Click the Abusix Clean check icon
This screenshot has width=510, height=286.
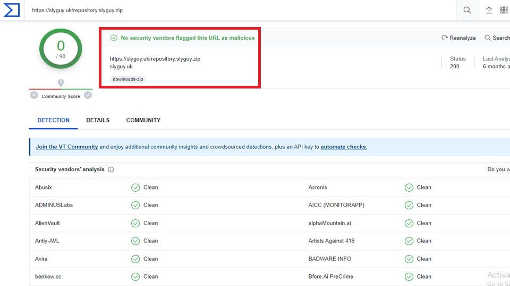click(135, 187)
